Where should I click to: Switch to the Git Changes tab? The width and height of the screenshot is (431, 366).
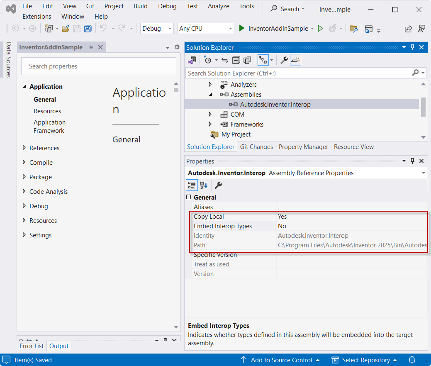pyautogui.click(x=256, y=147)
